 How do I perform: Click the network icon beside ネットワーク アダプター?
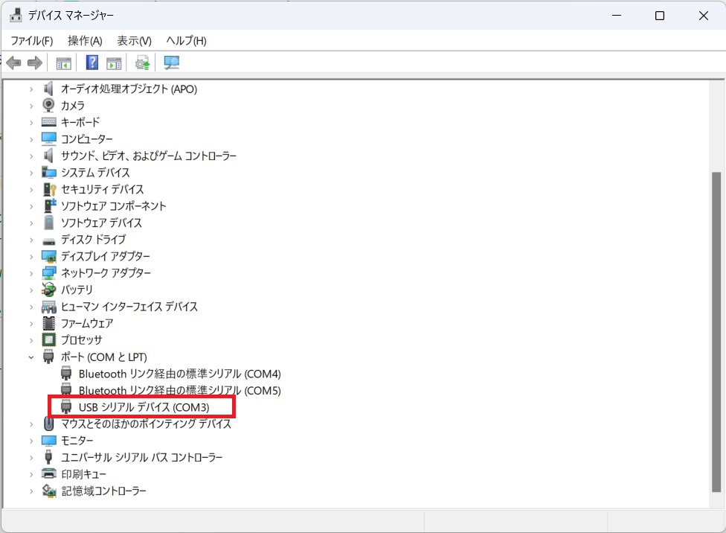pos(48,273)
